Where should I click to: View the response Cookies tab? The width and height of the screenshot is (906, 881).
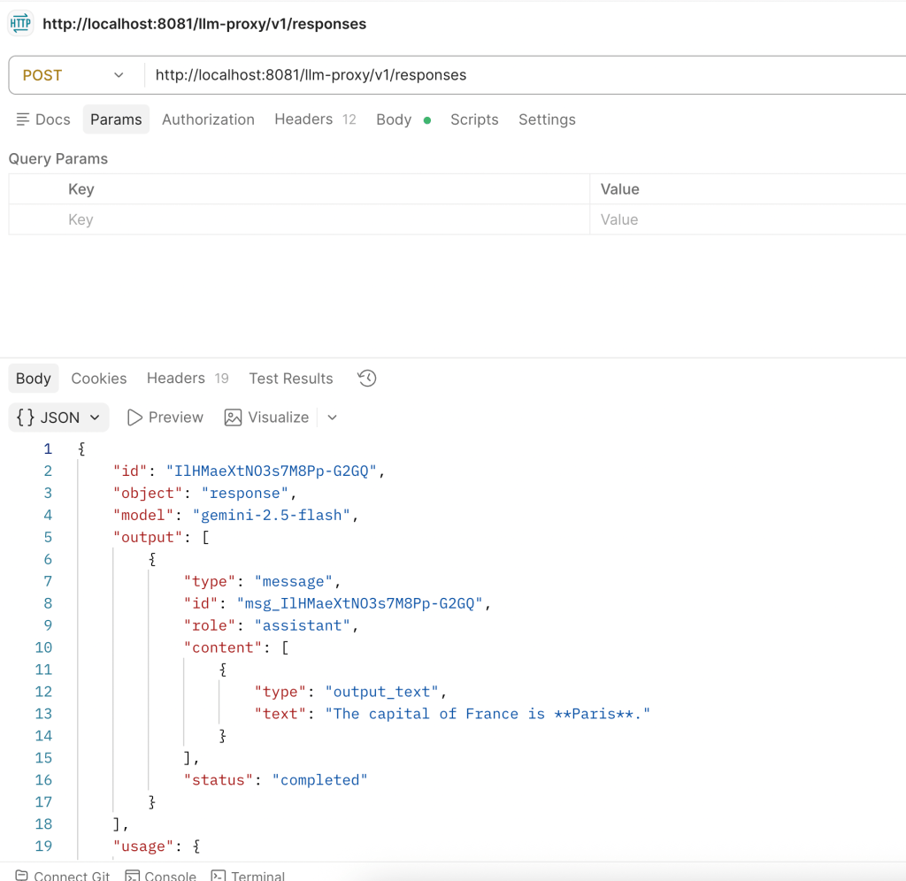pos(99,379)
